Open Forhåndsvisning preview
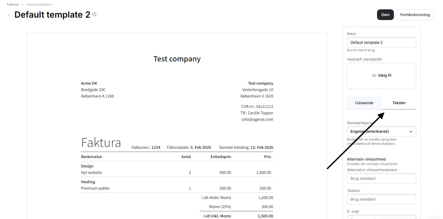 tap(415, 15)
